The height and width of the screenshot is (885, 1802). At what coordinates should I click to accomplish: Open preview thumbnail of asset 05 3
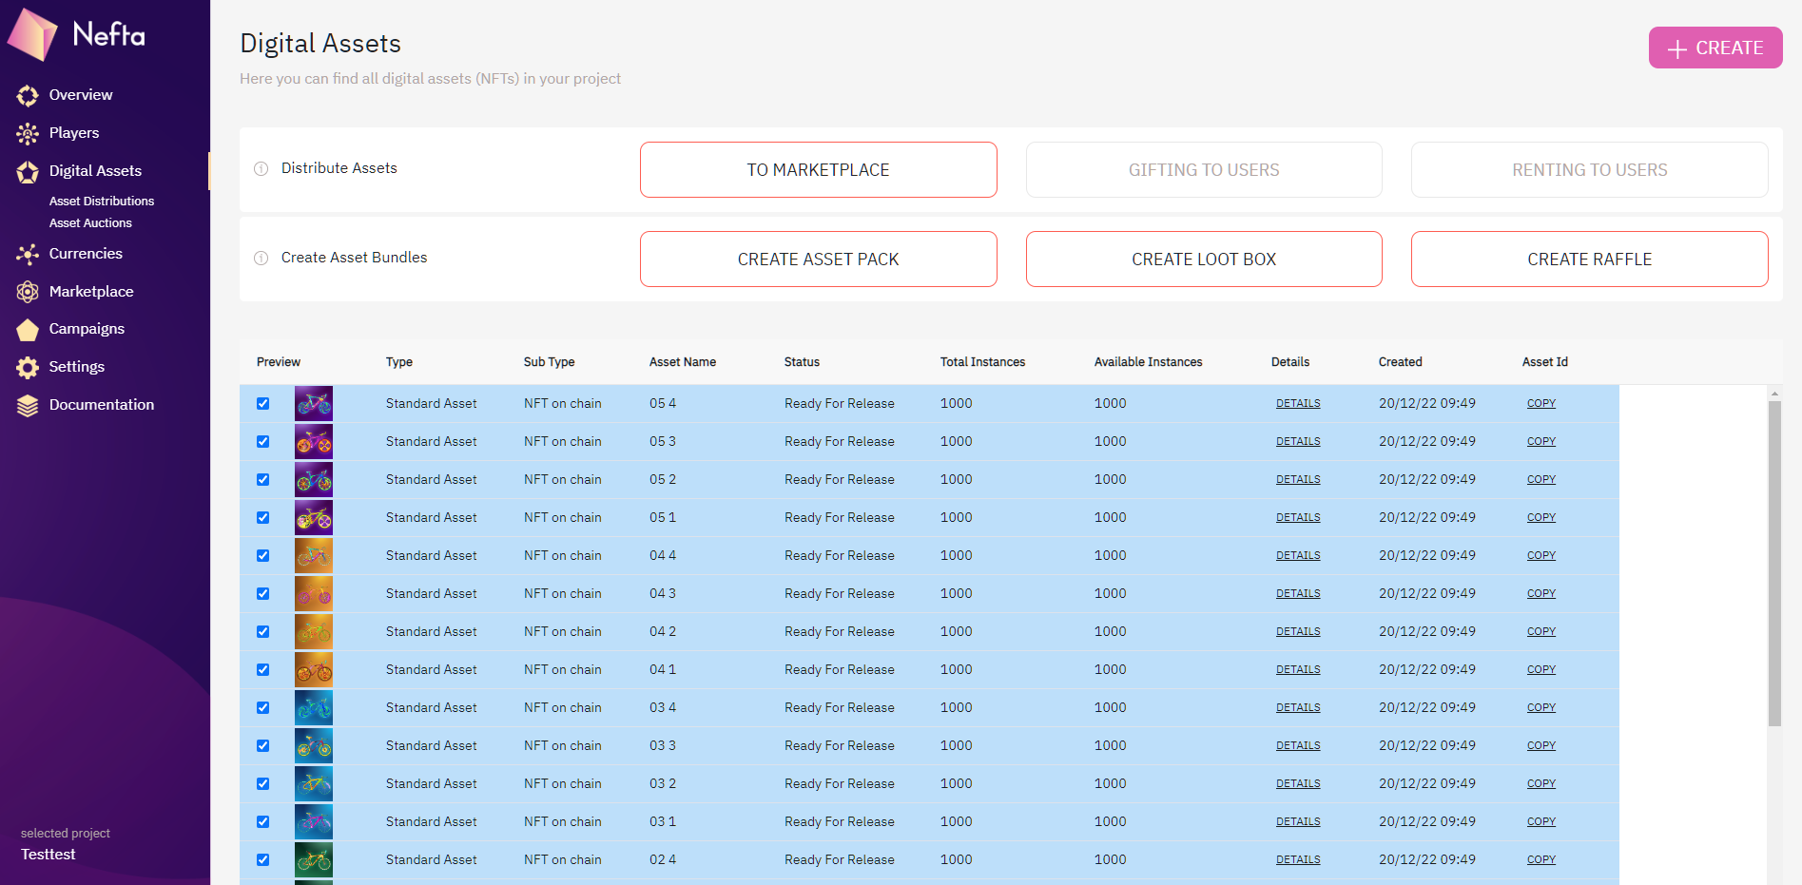pos(314,441)
